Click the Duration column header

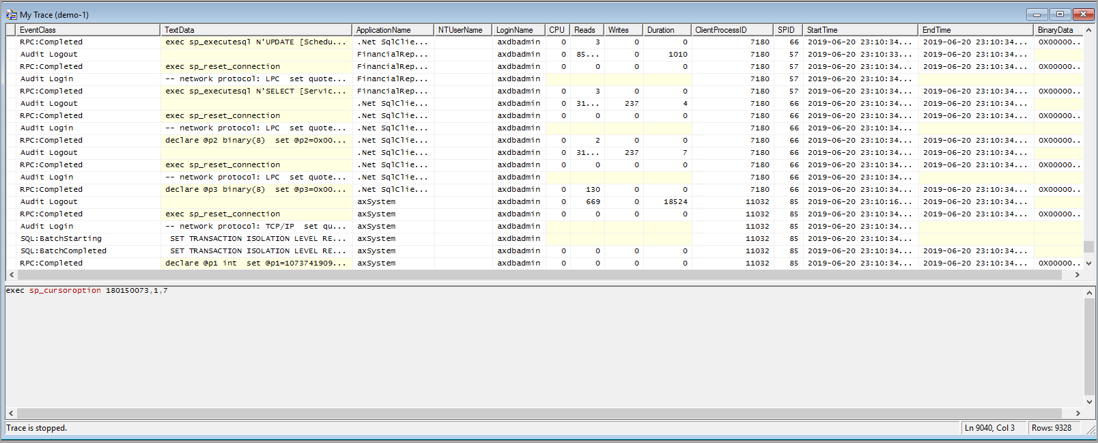[666, 30]
